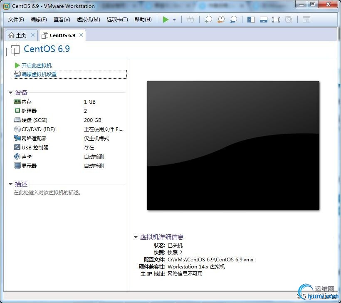Select the CD/DVD (IDE) device label
This screenshot has width=341, height=303.
pyautogui.click(x=38, y=129)
